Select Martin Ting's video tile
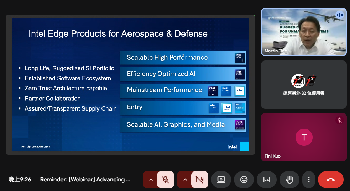This screenshot has height=191, width=350. [x=303, y=32]
